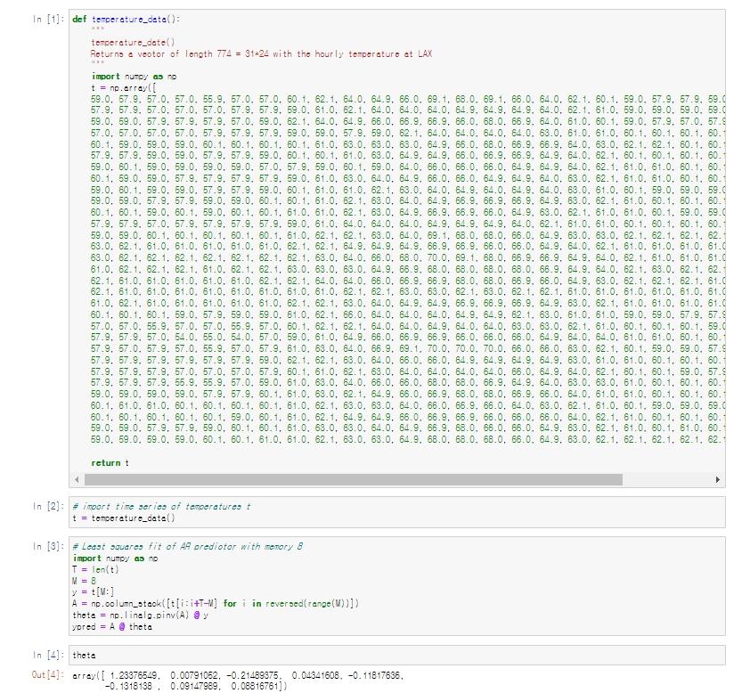This screenshot has width=734, height=693.
Task: Click the Least squares fit comment line
Action: 178,549
